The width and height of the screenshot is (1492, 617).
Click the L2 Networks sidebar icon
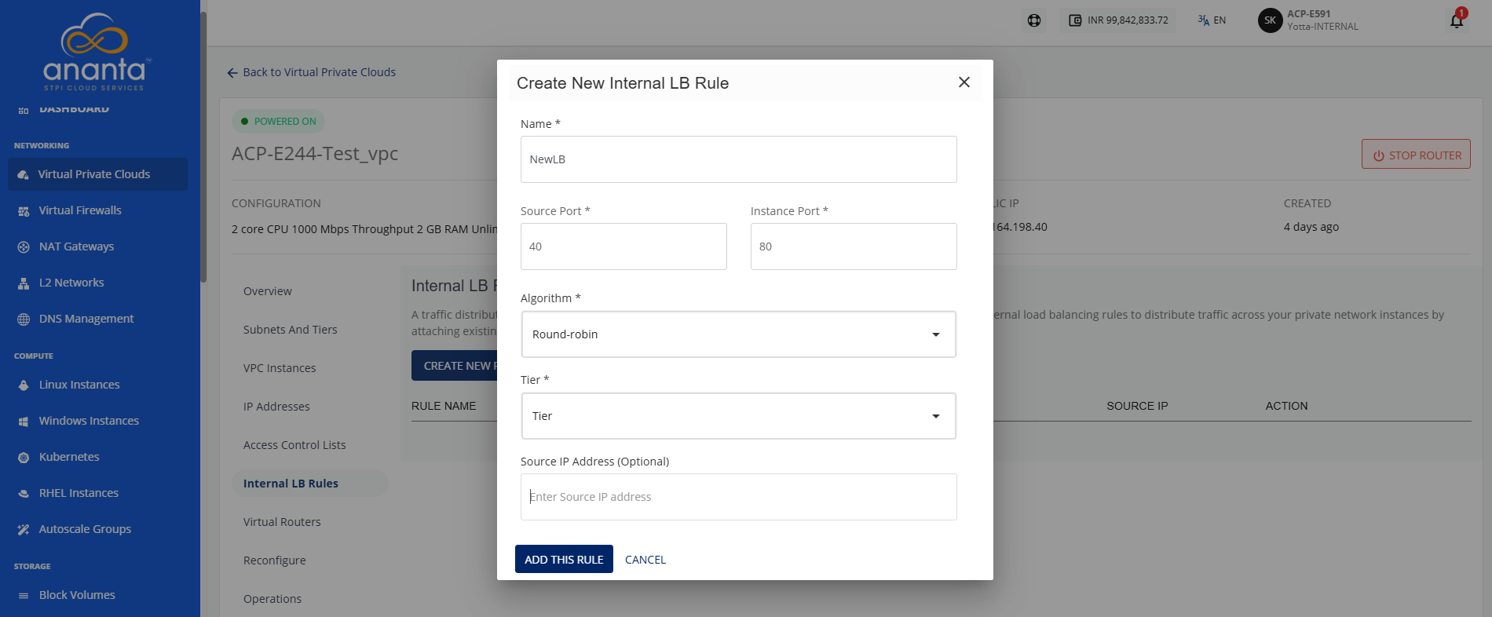coord(24,283)
